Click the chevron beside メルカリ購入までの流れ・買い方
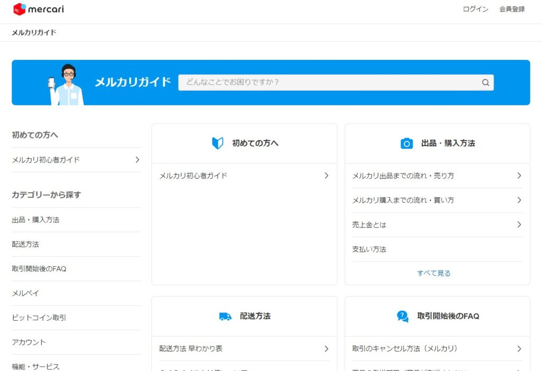 click(519, 200)
